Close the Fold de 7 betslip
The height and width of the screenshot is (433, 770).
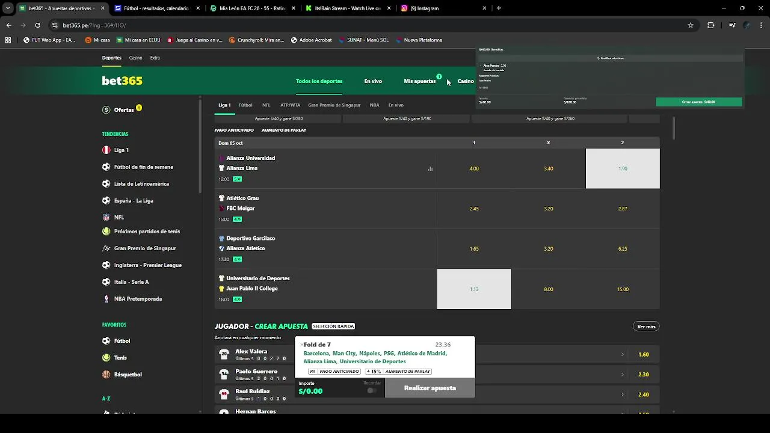[301, 345]
